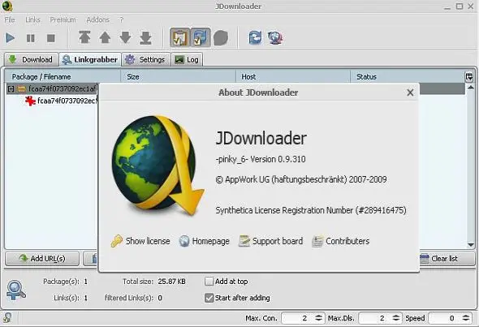Close the About JDownloader dialog
This screenshot has height=327, width=479.
click(x=410, y=93)
